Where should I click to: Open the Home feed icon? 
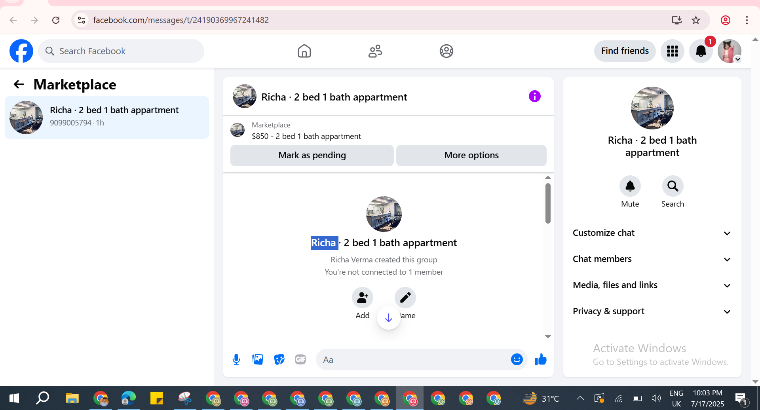tap(304, 51)
